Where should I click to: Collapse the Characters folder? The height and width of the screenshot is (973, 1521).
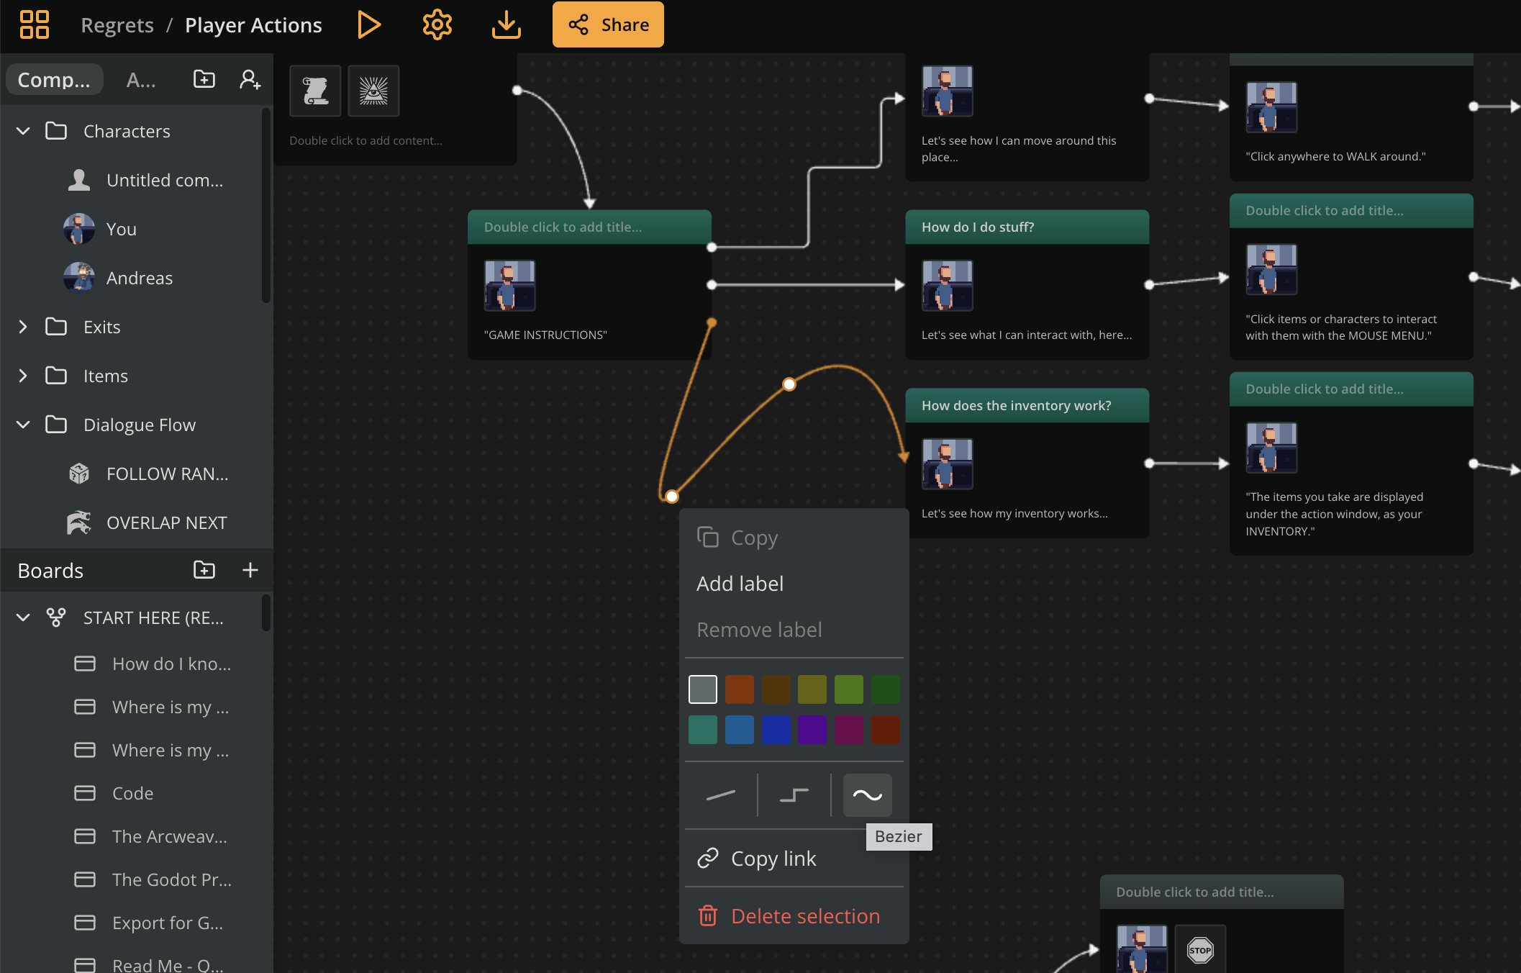23,131
